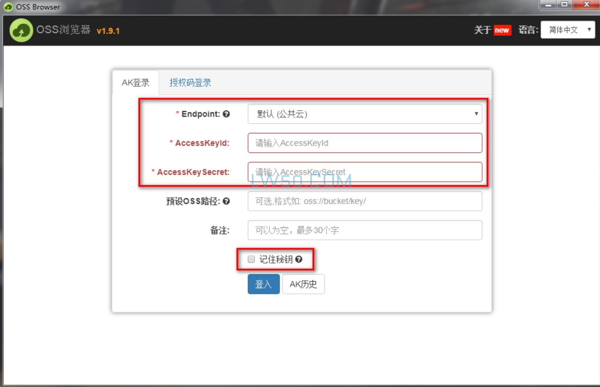The height and width of the screenshot is (387, 600).
Task: Click the red 'new' badge icon
Action: pos(502,30)
